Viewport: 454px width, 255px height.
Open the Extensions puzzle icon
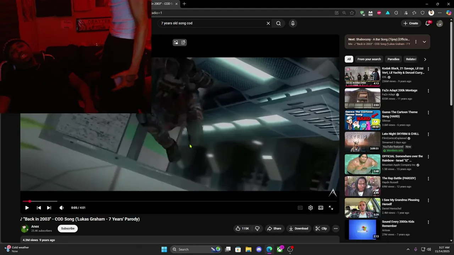396,13
